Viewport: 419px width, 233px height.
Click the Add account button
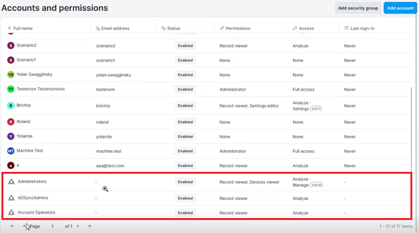(x=400, y=8)
